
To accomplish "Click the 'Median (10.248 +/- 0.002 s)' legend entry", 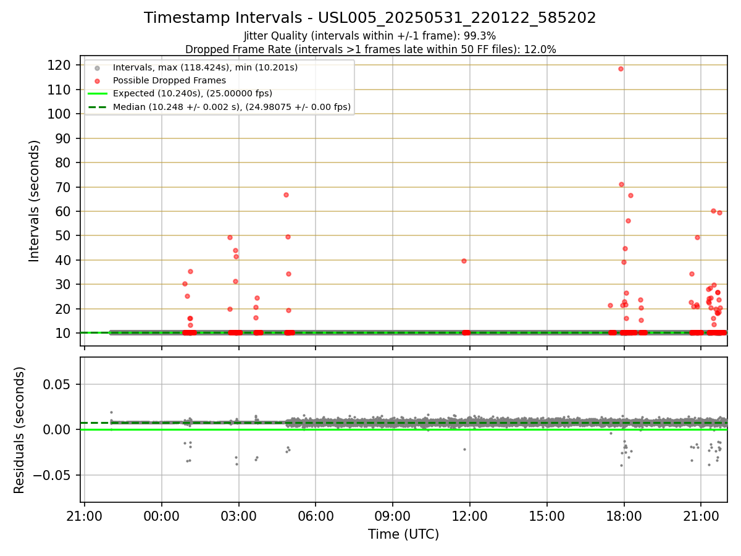I will [232, 107].
